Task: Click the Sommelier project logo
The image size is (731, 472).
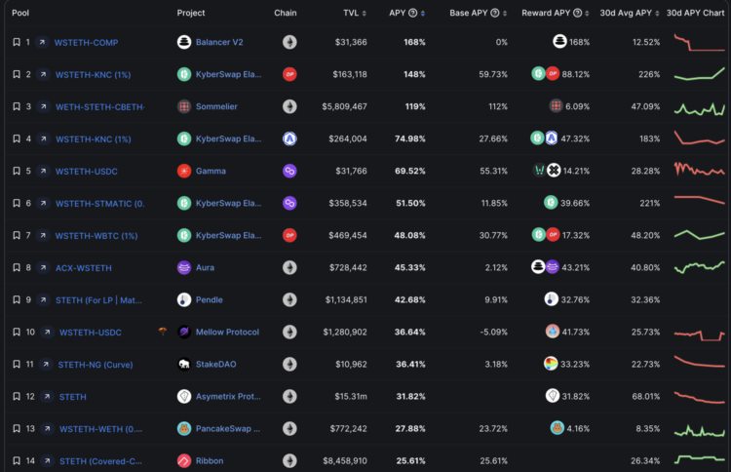Action: [183, 106]
